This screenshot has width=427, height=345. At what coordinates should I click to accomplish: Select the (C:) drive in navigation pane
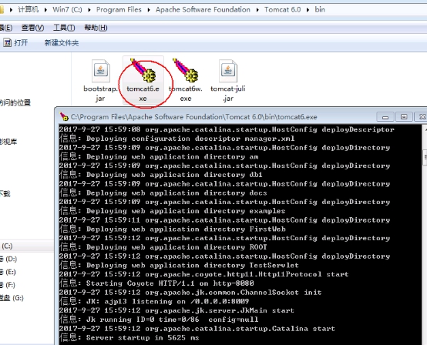coord(6,246)
